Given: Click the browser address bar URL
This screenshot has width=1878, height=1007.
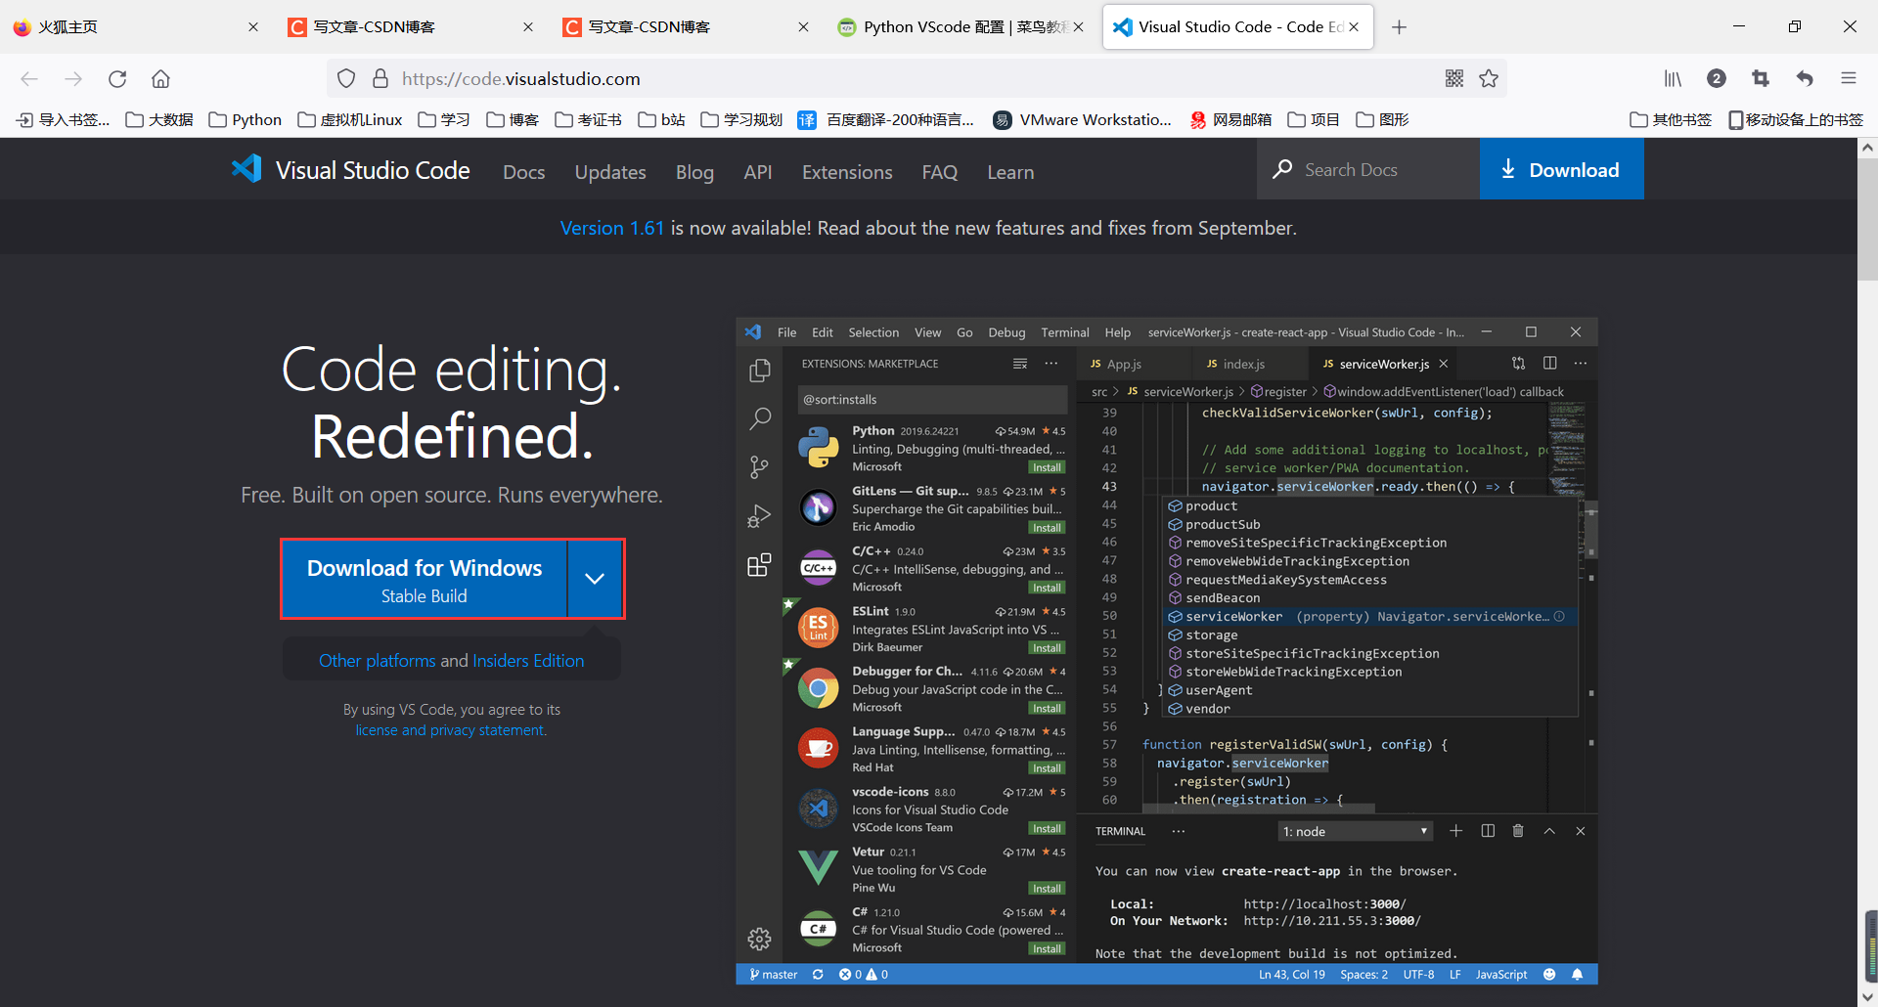Looking at the screenshot, I should pyautogui.click(x=521, y=78).
